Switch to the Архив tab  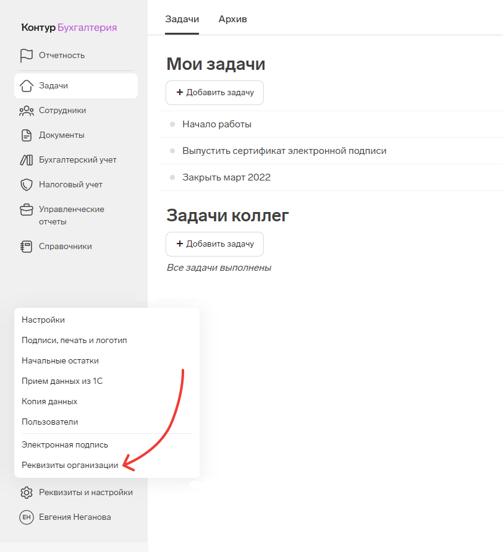(x=232, y=19)
